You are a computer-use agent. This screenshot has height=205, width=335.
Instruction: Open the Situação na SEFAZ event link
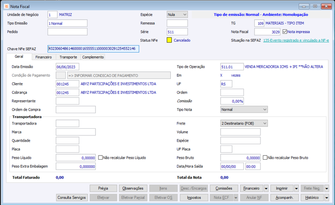point(296,40)
